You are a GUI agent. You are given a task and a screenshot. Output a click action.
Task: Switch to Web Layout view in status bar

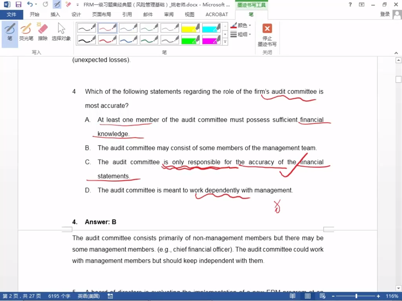click(322, 296)
